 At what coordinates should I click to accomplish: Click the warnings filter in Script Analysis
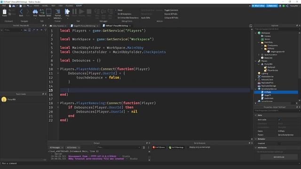point(176,147)
